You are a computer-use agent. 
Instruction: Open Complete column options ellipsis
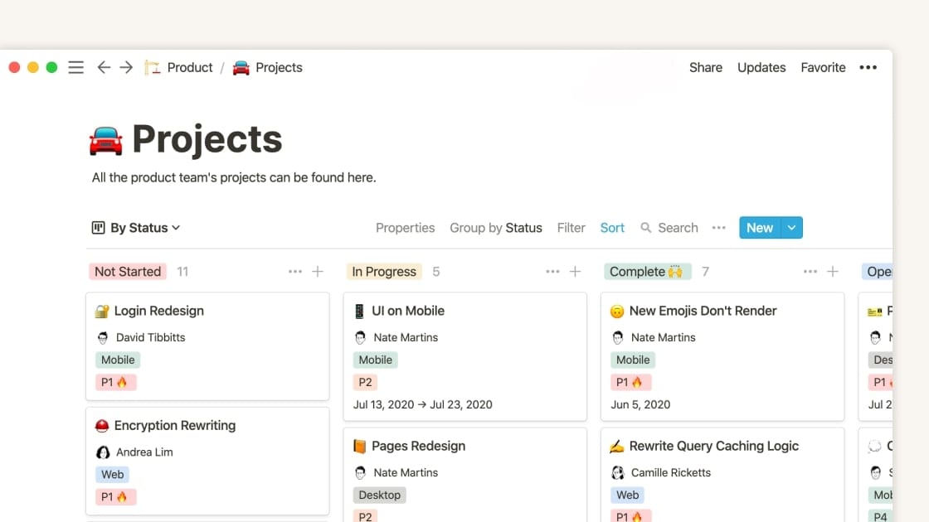810,272
